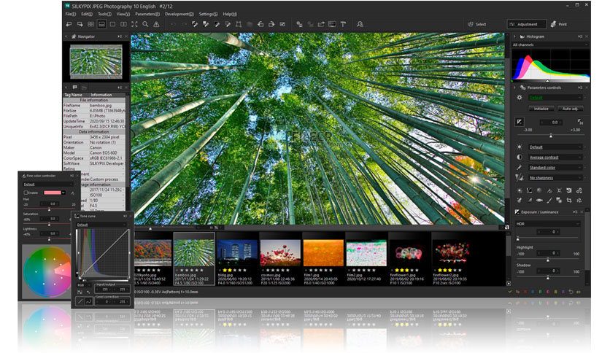The width and height of the screenshot is (610, 353).
Task: Toggle full screen preview icon
Action: [134, 24]
